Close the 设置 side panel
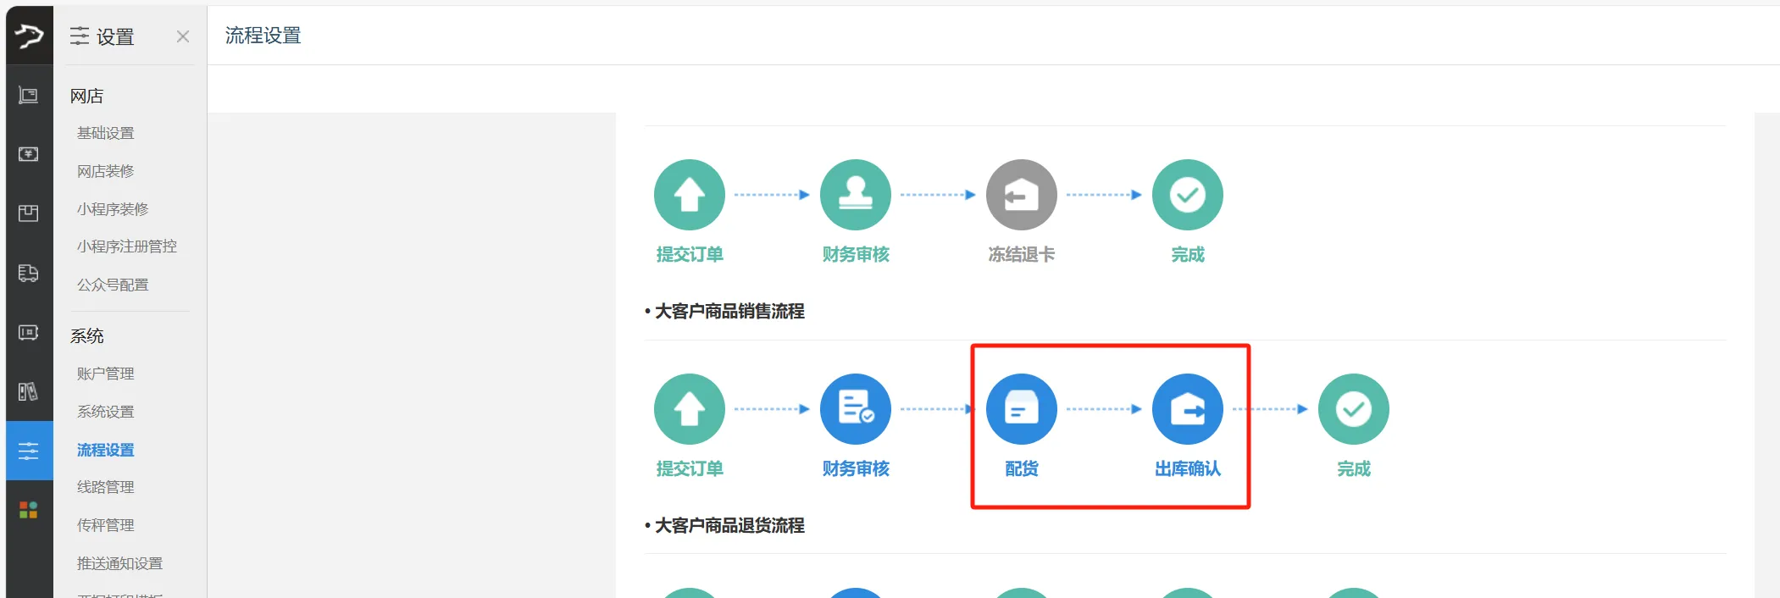1780x598 pixels. click(183, 36)
